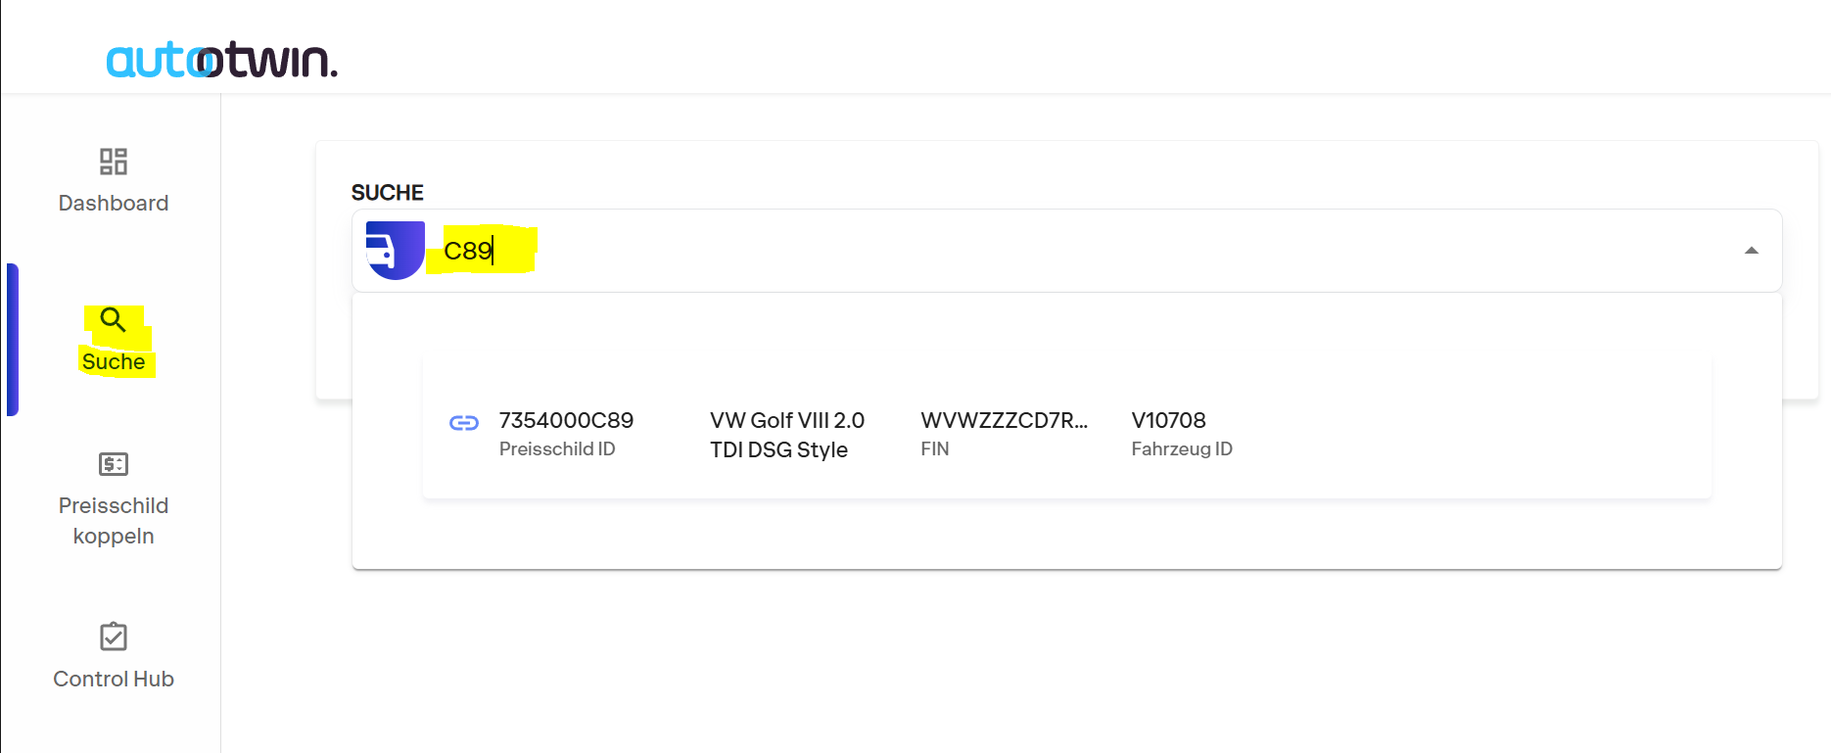Go to Dashboard menu label
Screen dimensions: 1831x753
click(x=114, y=203)
